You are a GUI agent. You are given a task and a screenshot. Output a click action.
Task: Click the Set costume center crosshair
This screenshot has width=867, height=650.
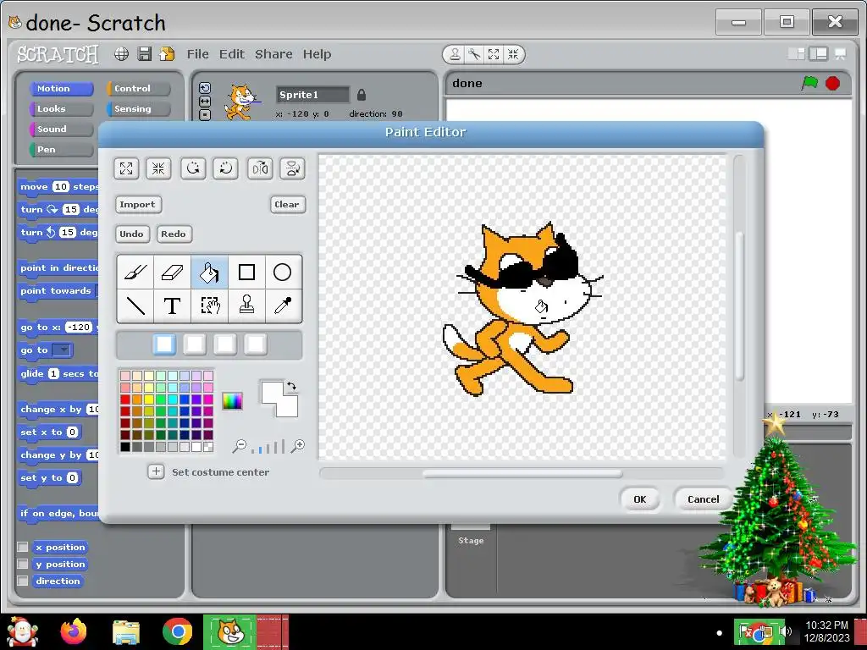click(156, 471)
